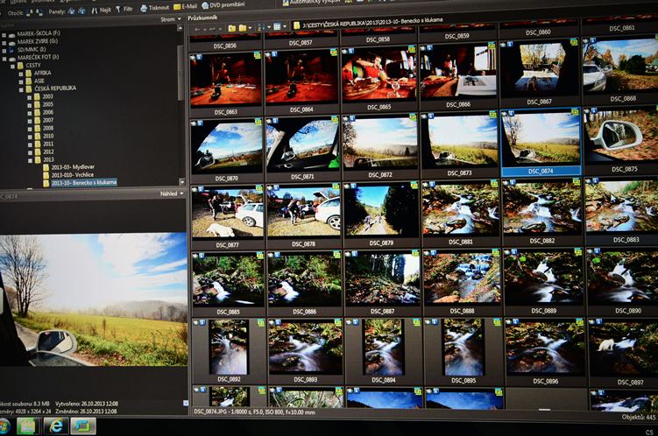Open the sort order dropdown arrow
The image size is (658, 436).
click(x=269, y=27)
